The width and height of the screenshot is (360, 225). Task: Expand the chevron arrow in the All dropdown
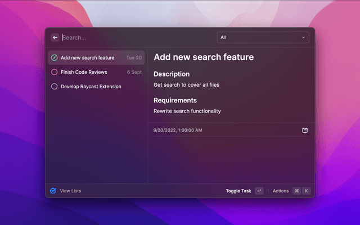pos(304,38)
